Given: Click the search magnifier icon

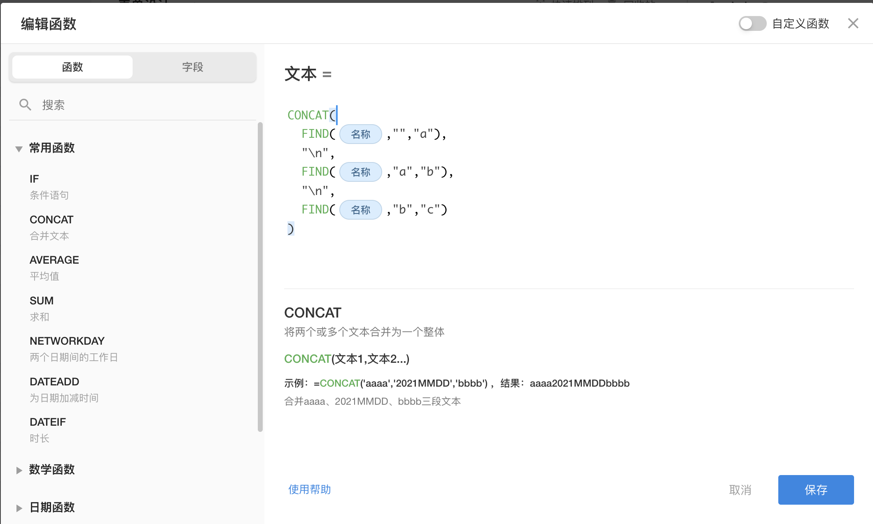Looking at the screenshot, I should click(x=25, y=104).
